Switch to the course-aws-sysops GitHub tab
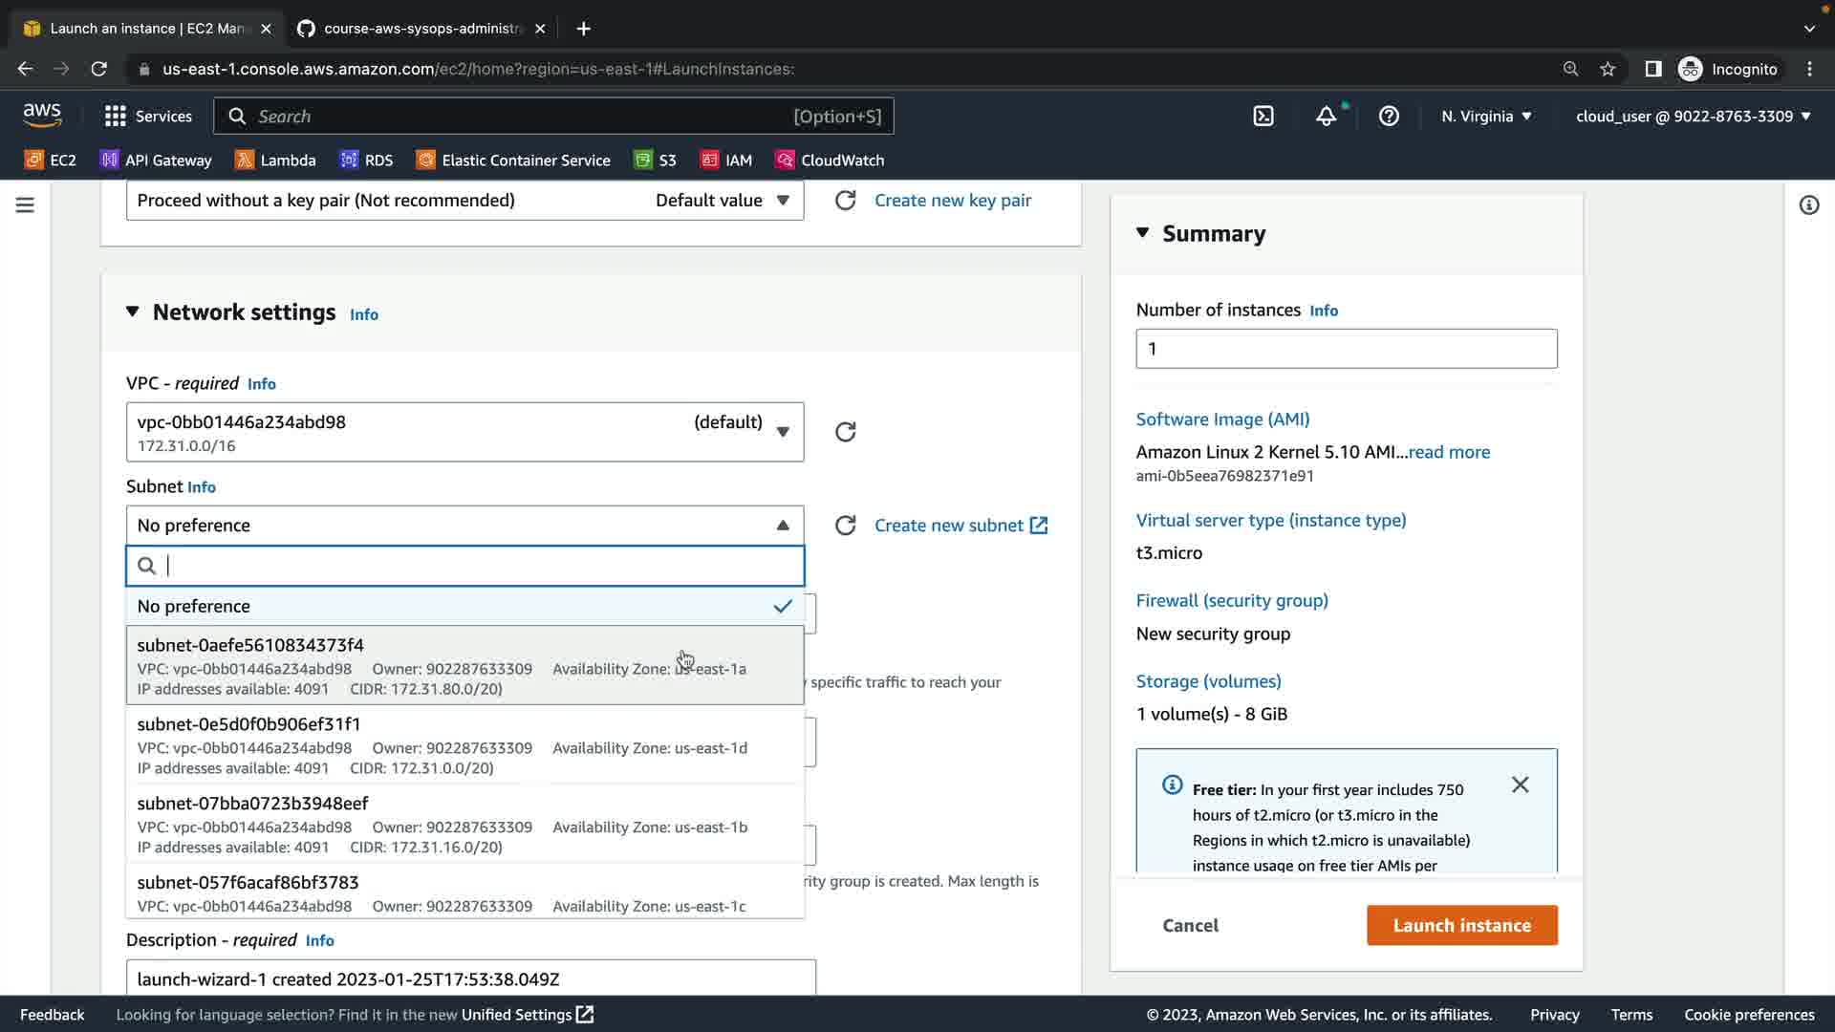This screenshot has width=1835, height=1032. 421,29
